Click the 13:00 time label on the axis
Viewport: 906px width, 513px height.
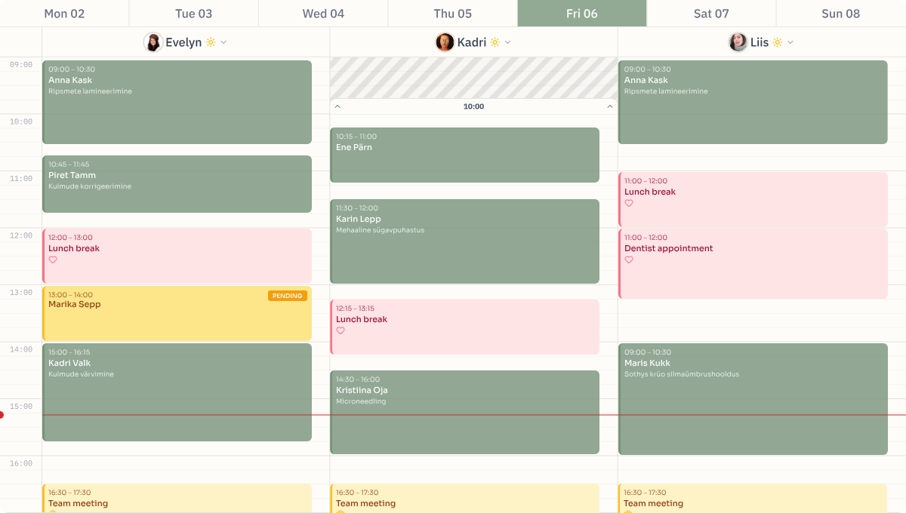(x=21, y=293)
